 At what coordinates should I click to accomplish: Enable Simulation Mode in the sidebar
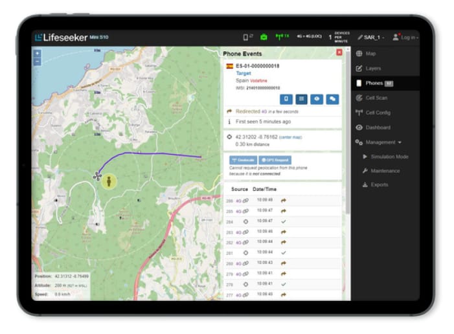coord(389,157)
